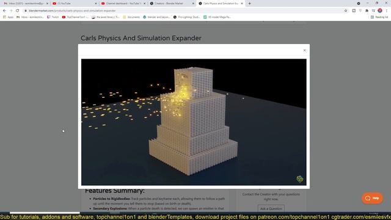
Task: Close the Channel dashboard tab
Action: point(144,4)
